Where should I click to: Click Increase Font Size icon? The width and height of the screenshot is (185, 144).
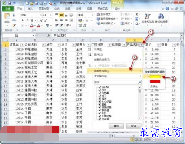pyautogui.click(x=41, y=21)
